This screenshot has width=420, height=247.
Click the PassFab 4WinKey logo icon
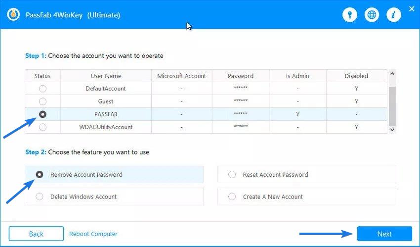pyautogui.click(x=13, y=14)
